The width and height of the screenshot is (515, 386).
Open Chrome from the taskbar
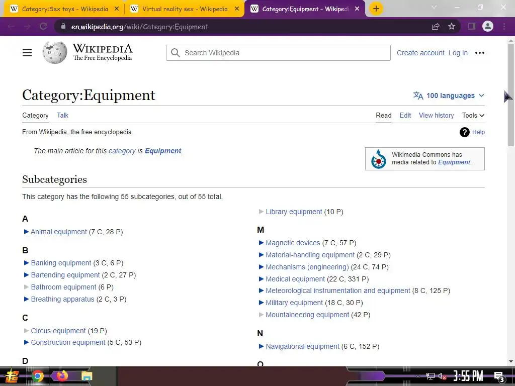pos(37,376)
